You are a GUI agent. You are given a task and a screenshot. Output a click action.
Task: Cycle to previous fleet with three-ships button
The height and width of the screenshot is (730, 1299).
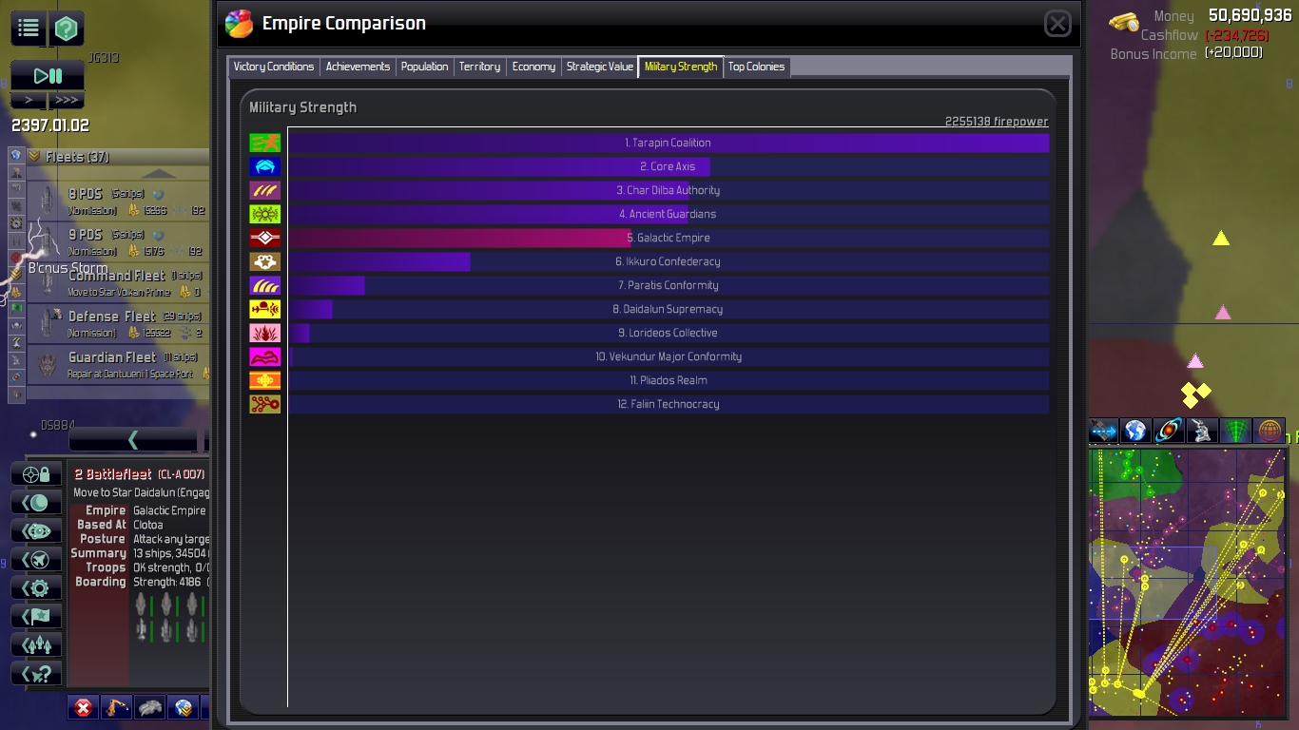click(36, 644)
